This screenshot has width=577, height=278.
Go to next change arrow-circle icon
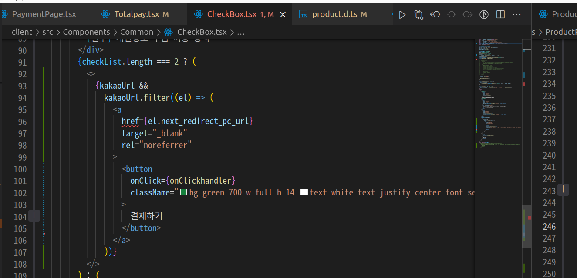coord(468,15)
